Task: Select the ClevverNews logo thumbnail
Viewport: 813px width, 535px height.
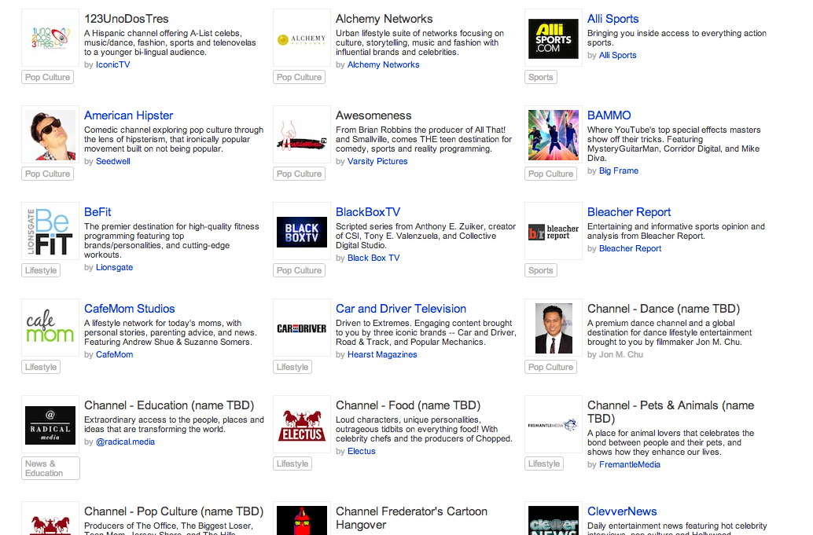Action: coord(554,519)
